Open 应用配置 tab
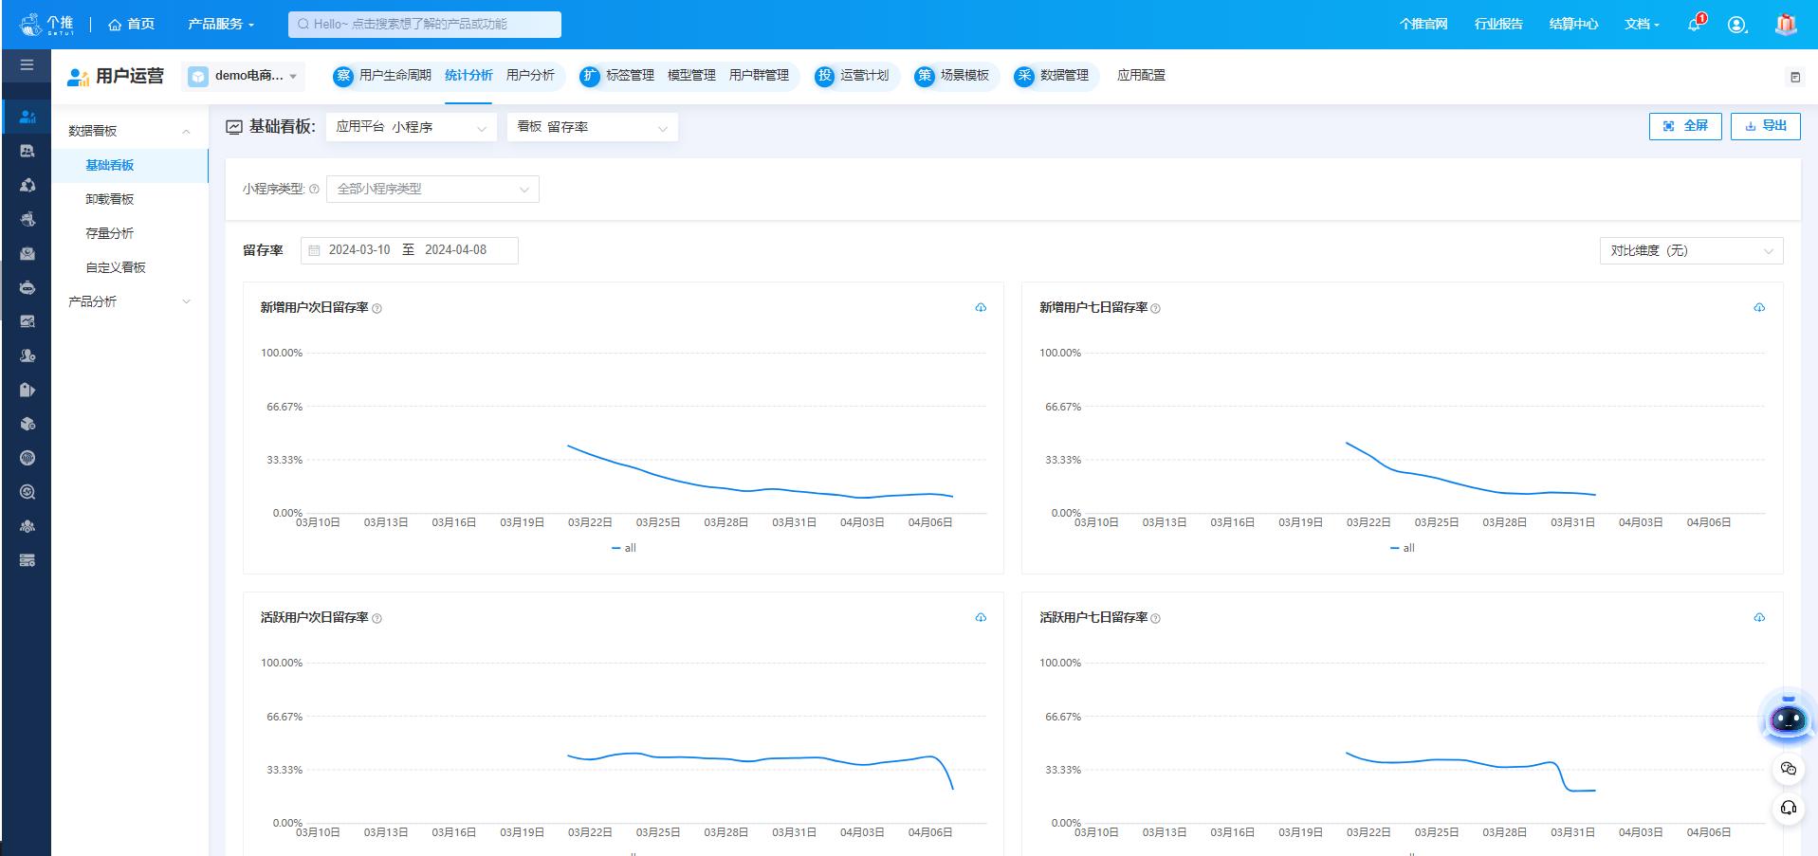 [x=1141, y=76]
